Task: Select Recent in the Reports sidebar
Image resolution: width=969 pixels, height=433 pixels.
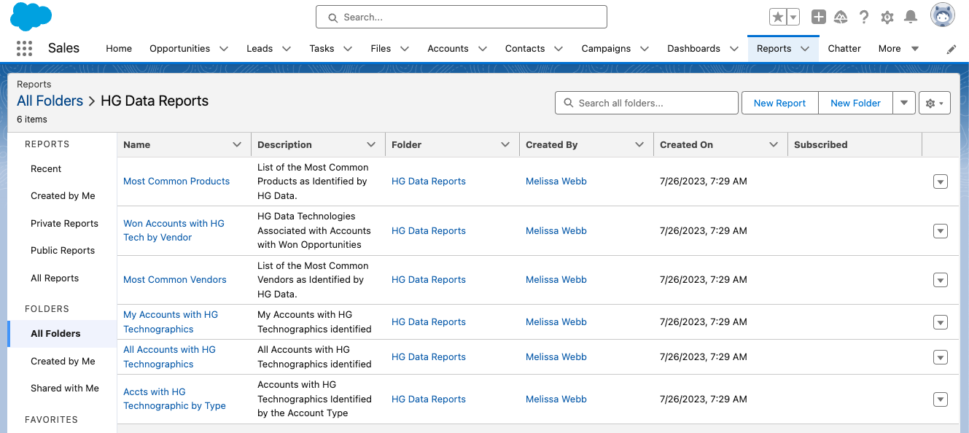Action: (46, 169)
